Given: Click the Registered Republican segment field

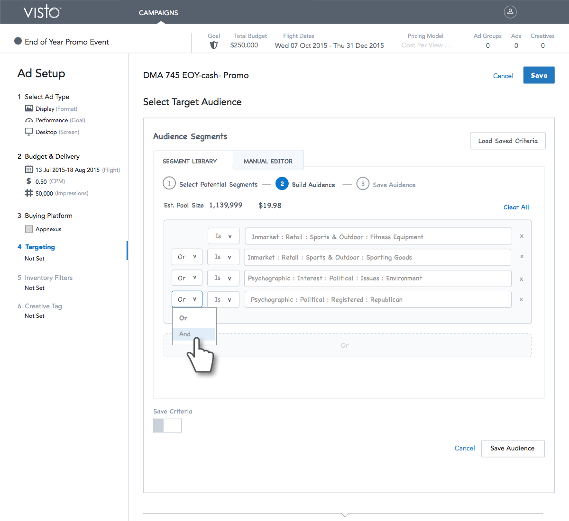Looking at the screenshot, I should [377, 299].
